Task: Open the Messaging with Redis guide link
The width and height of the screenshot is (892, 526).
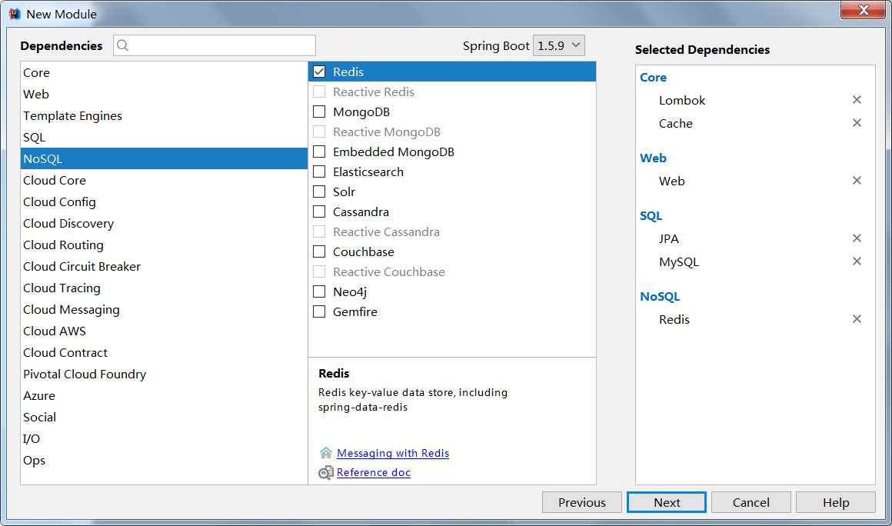Action: (x=393, y=453)
